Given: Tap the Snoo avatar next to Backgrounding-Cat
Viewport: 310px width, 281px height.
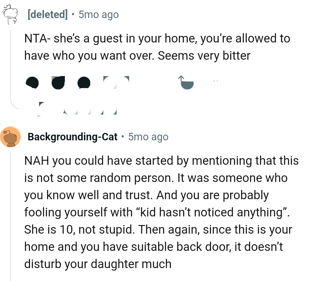Looking at the screenshot, I should pyautogui.click(x=11, y=137).
